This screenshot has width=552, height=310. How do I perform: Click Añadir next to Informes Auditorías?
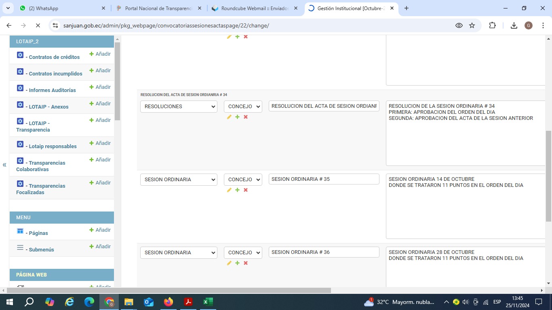100,87
